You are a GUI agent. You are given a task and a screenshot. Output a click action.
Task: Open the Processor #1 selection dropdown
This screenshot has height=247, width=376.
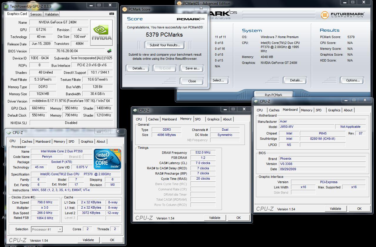click(47, 229)
